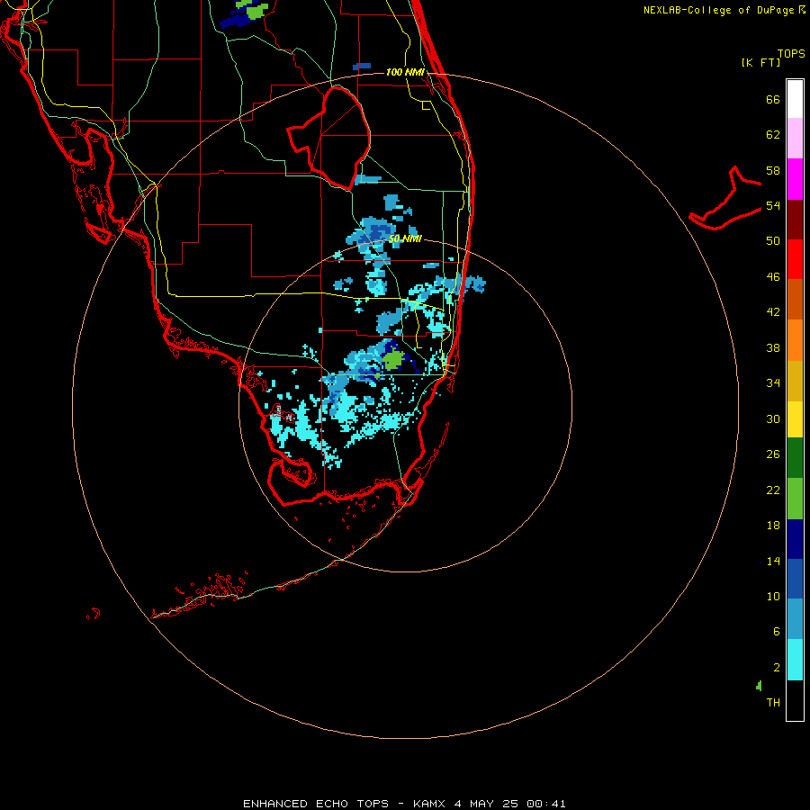Click the 10 legend value
The height and width of the screenshot is (810, 810).
pos(773,596)
